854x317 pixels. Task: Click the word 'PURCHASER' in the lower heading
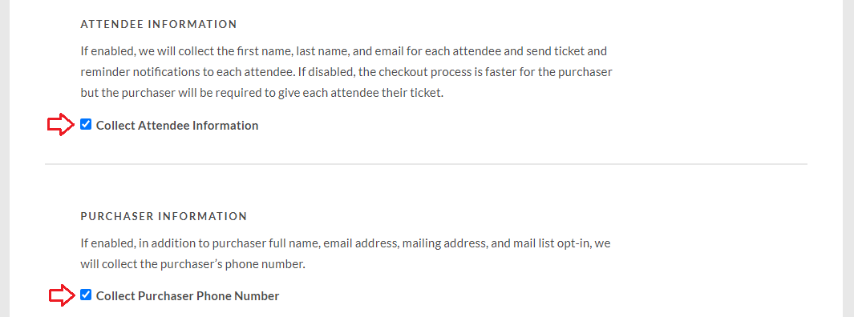tap(116, 216)
